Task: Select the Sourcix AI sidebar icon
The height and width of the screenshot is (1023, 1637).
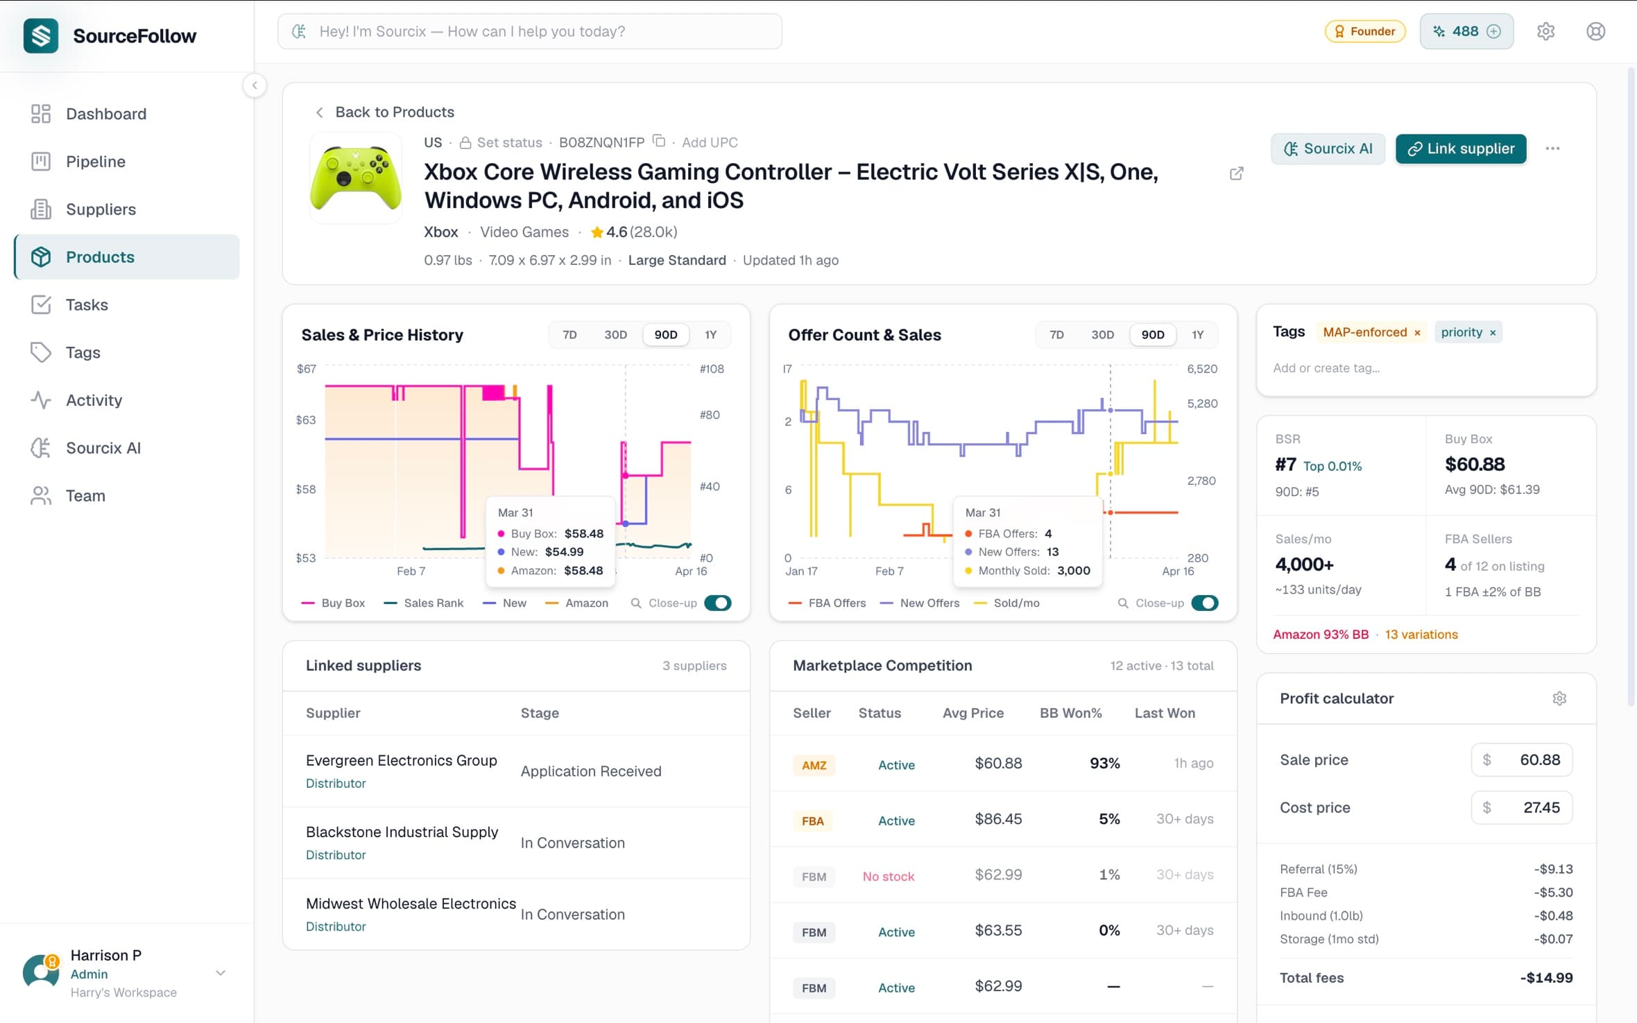Action: (41, 447)
